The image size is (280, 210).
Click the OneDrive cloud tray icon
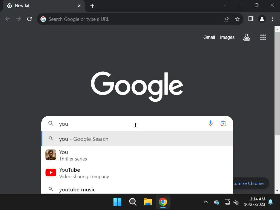tap(217, 202)
